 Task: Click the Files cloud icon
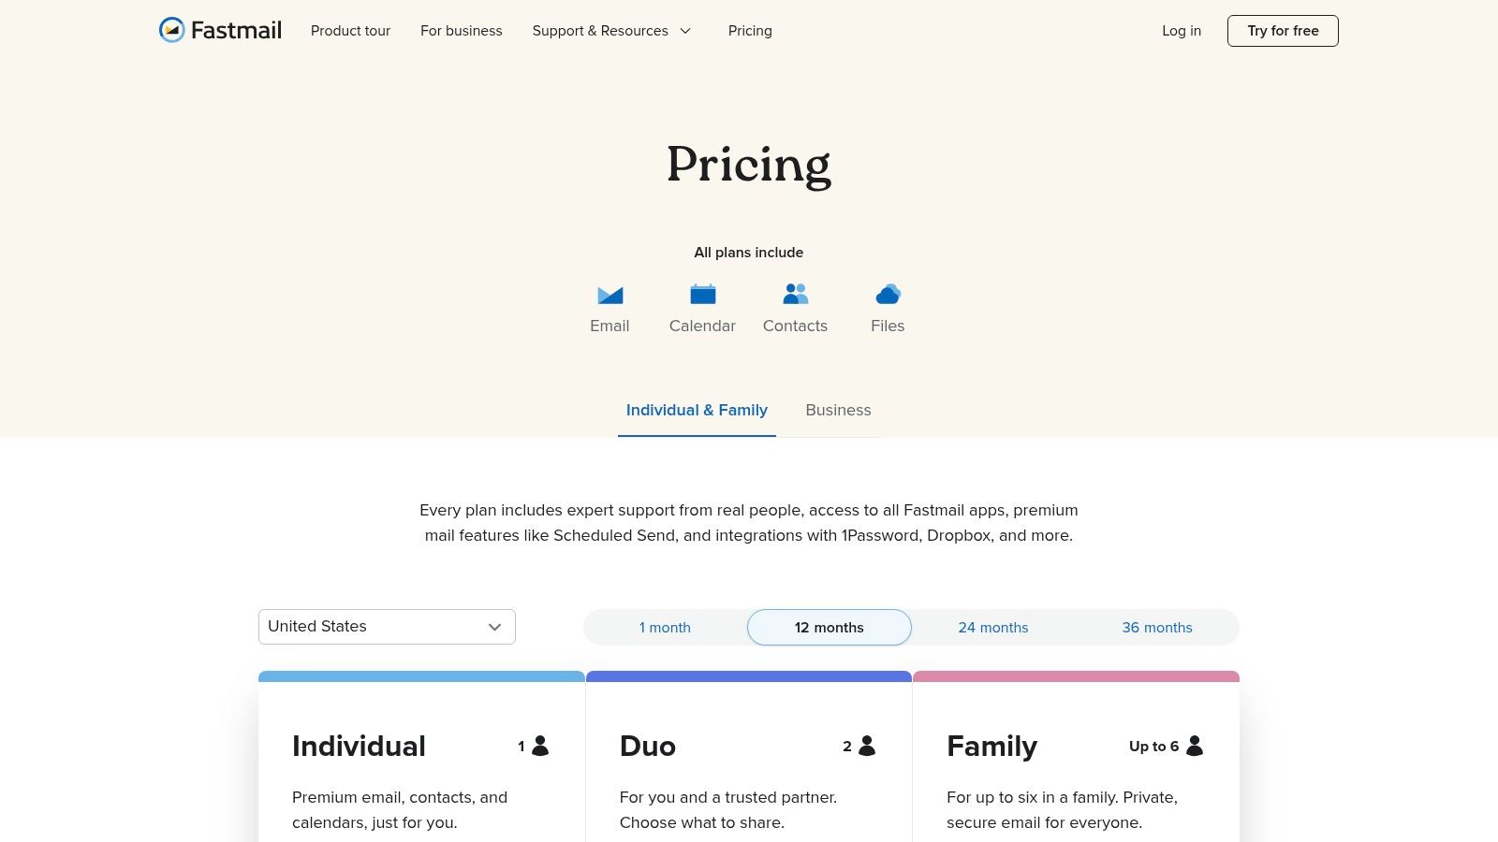(888, 294)
